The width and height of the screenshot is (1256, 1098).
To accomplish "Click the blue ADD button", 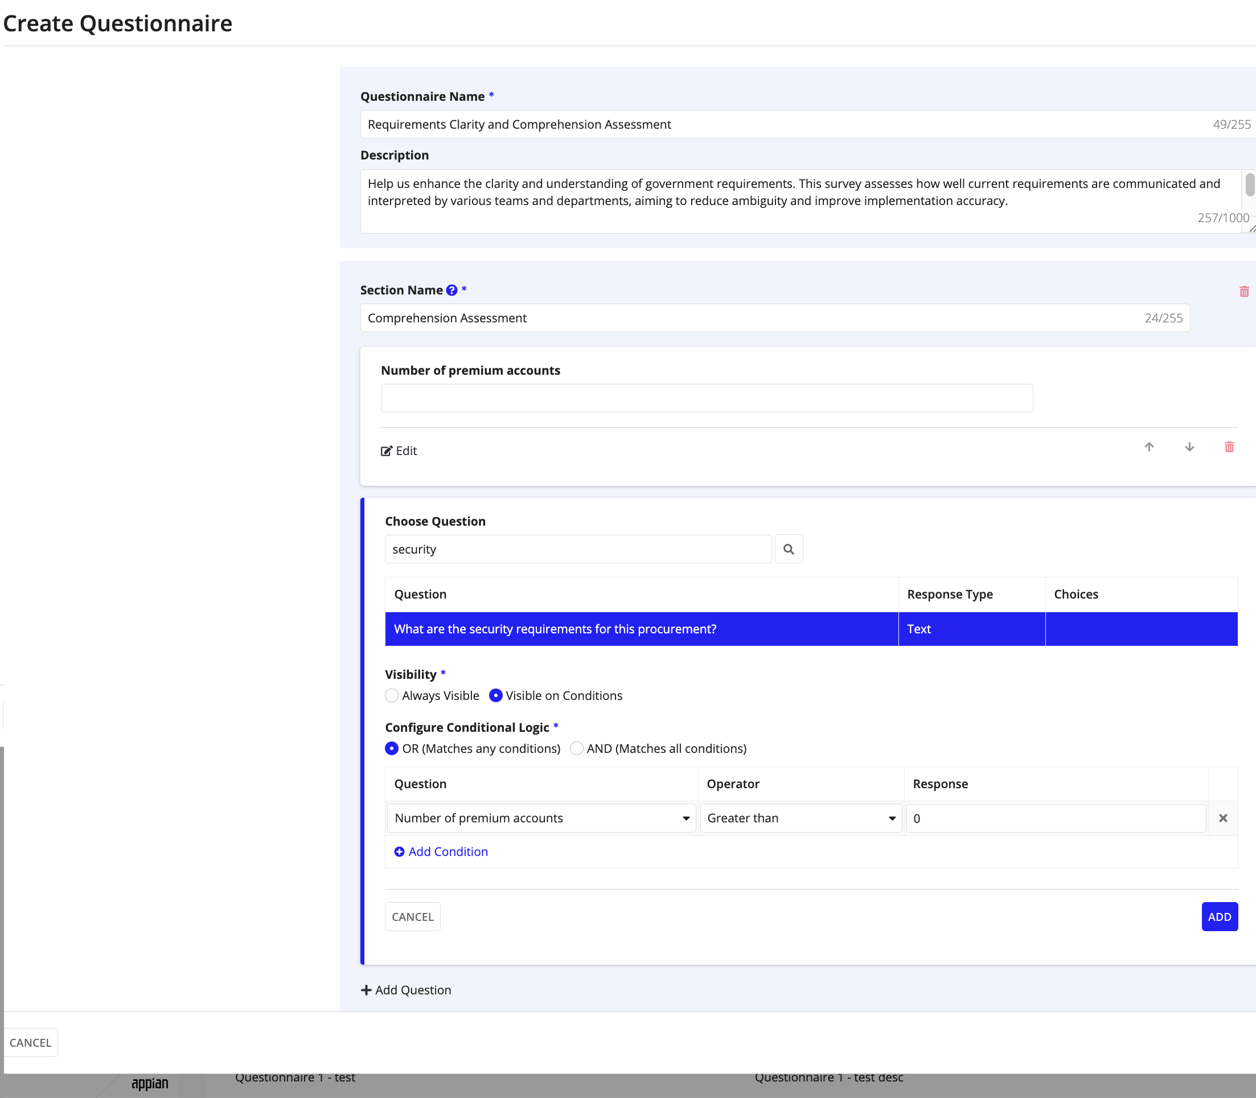I will (x=1219, y=917).
